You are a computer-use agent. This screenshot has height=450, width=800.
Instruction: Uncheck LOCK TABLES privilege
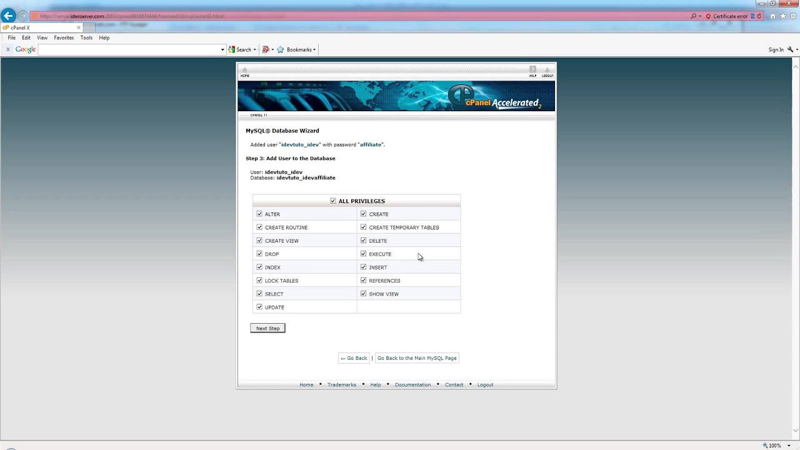click(x=259, y=280)
